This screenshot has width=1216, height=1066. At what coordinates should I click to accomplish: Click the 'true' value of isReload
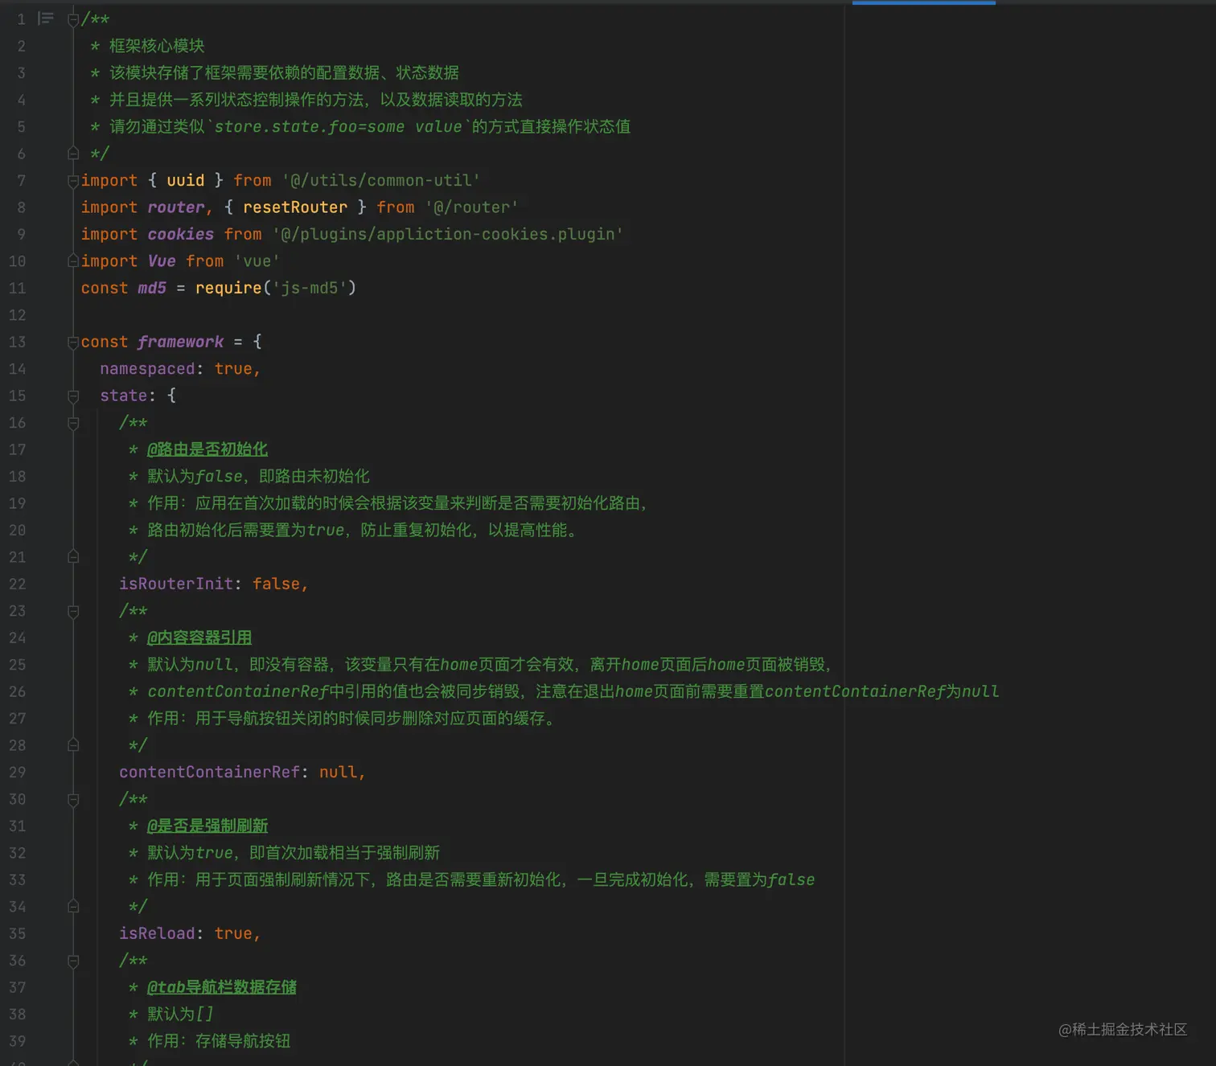233,933
